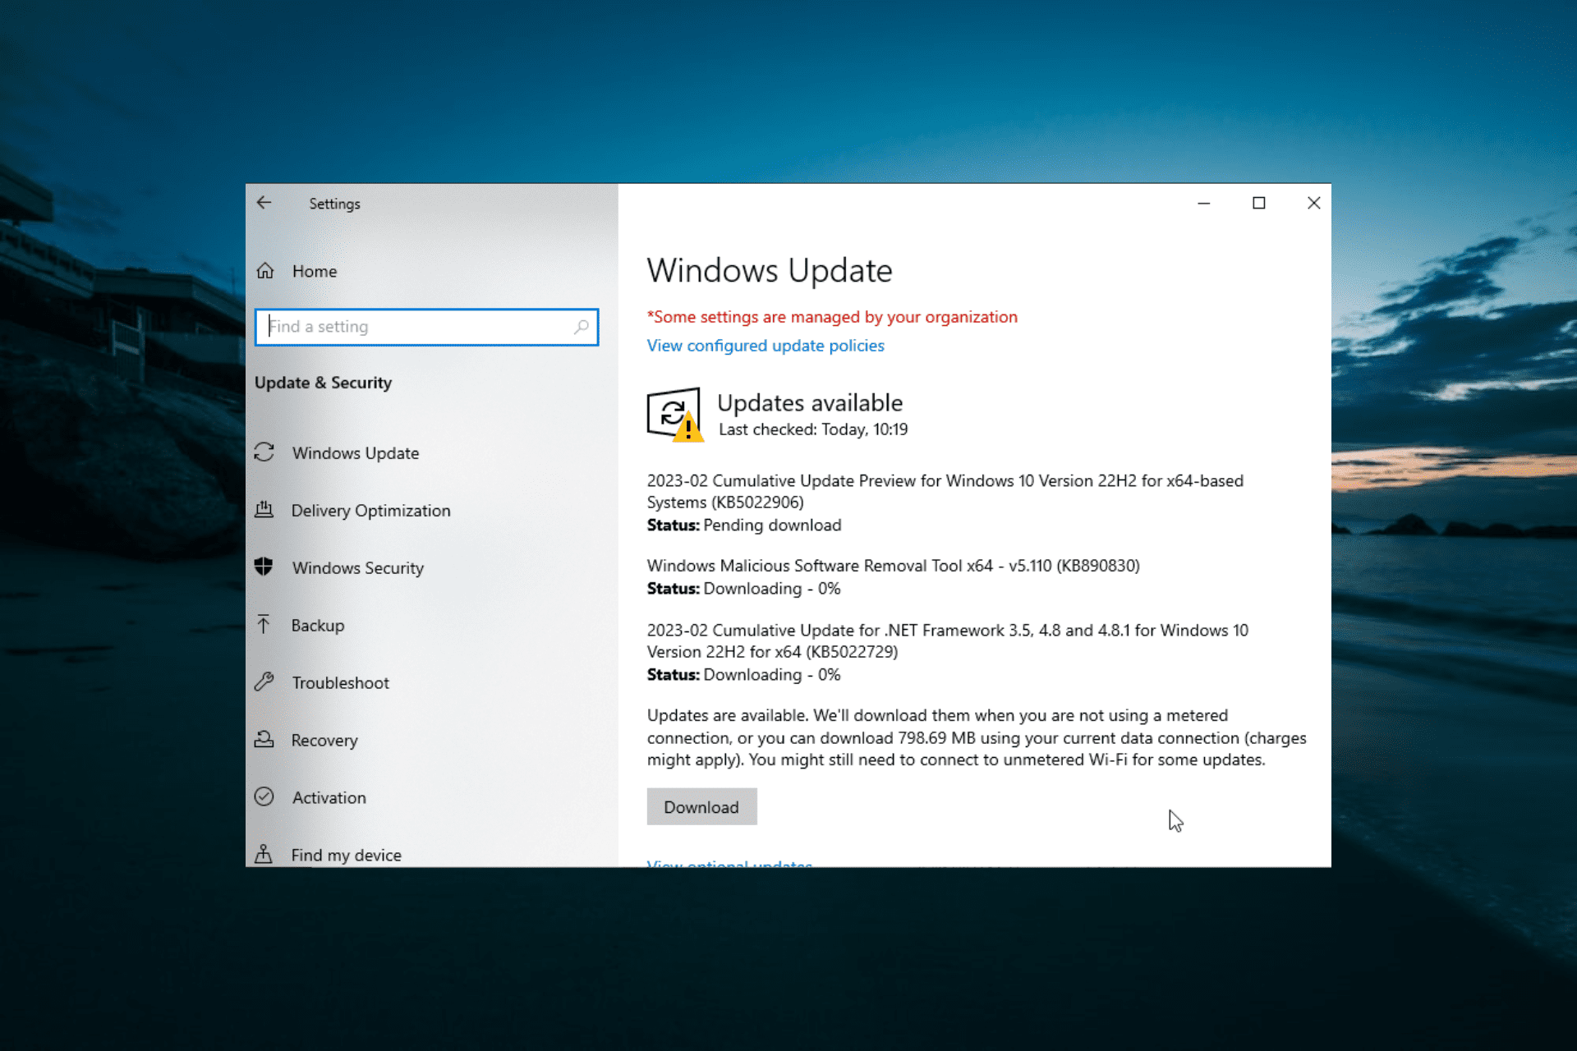Open the Home settings page
Image resolution: width=1577 pixels, height=1051 pixels.
pyautogui.click(x=315, y=271)
